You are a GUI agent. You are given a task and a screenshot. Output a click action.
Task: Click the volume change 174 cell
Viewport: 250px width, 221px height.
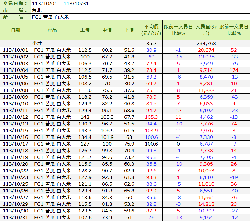(234, 70)
